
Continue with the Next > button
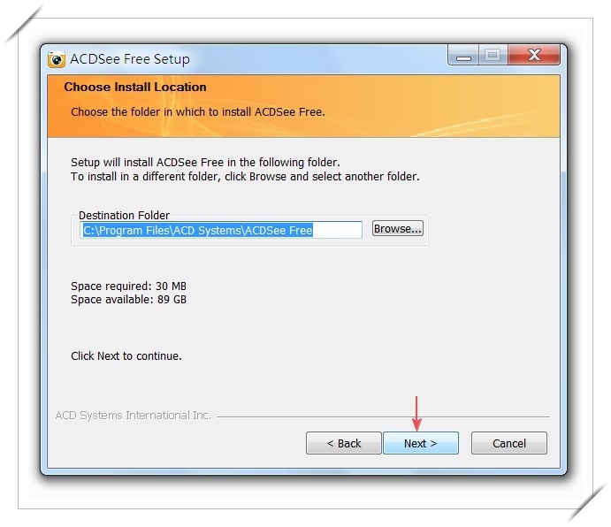(421, 443)
